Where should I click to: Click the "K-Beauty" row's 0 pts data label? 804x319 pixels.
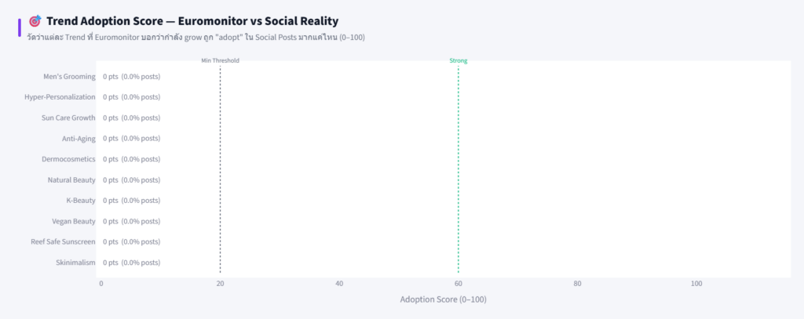pyautogui.click(x=131, y=201)
